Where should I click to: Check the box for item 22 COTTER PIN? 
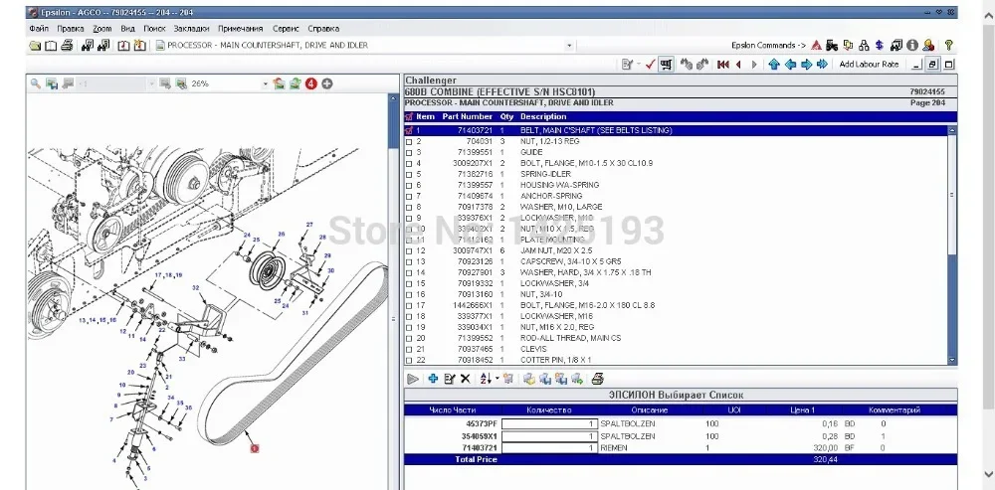click(x=409, y=360)
